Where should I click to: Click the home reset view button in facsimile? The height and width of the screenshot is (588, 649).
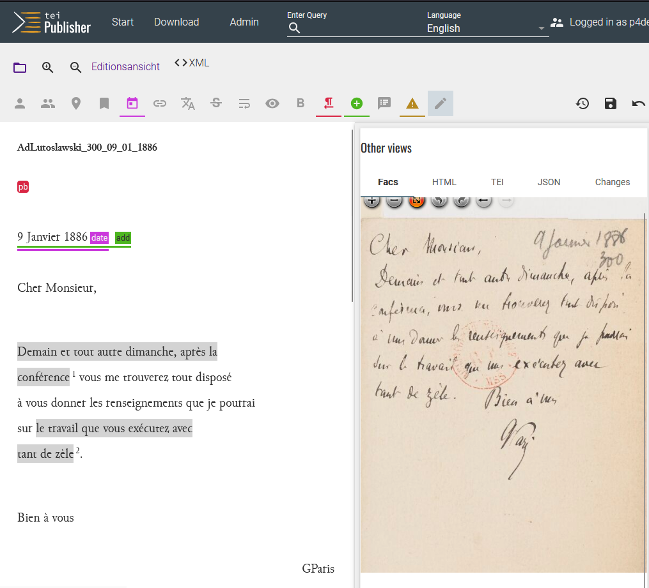pos(418,200)
